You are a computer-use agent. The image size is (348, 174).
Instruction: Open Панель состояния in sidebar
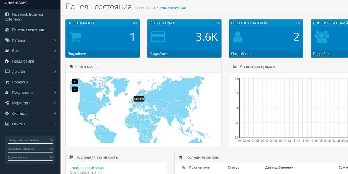pos(30,30)
